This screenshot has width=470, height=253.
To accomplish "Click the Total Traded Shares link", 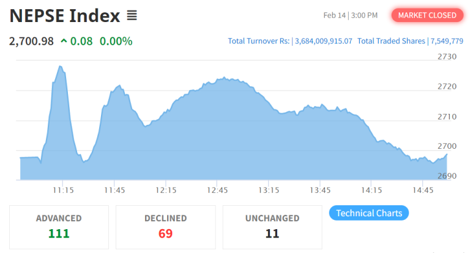I will [x=391, y=41].
